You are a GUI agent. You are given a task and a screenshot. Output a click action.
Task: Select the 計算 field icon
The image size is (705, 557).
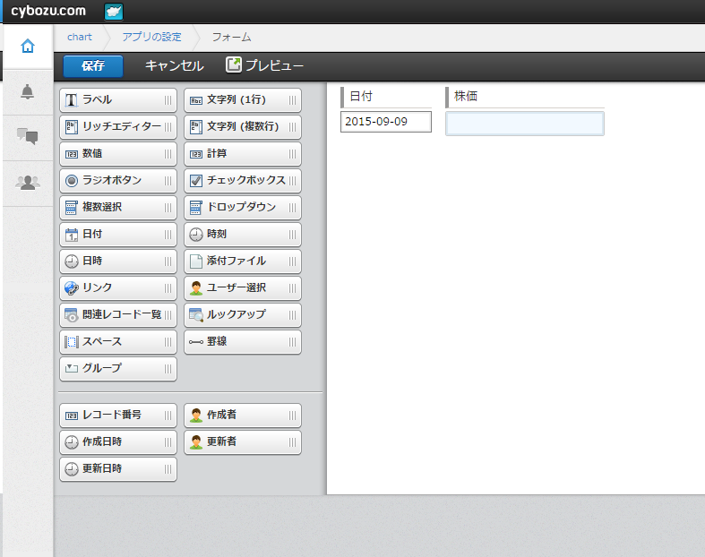(x=196, y=154)
